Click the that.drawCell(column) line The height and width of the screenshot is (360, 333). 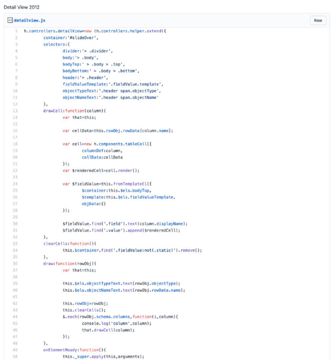pos(108,330)
